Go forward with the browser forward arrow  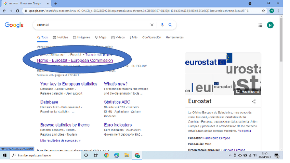[11, 11]
